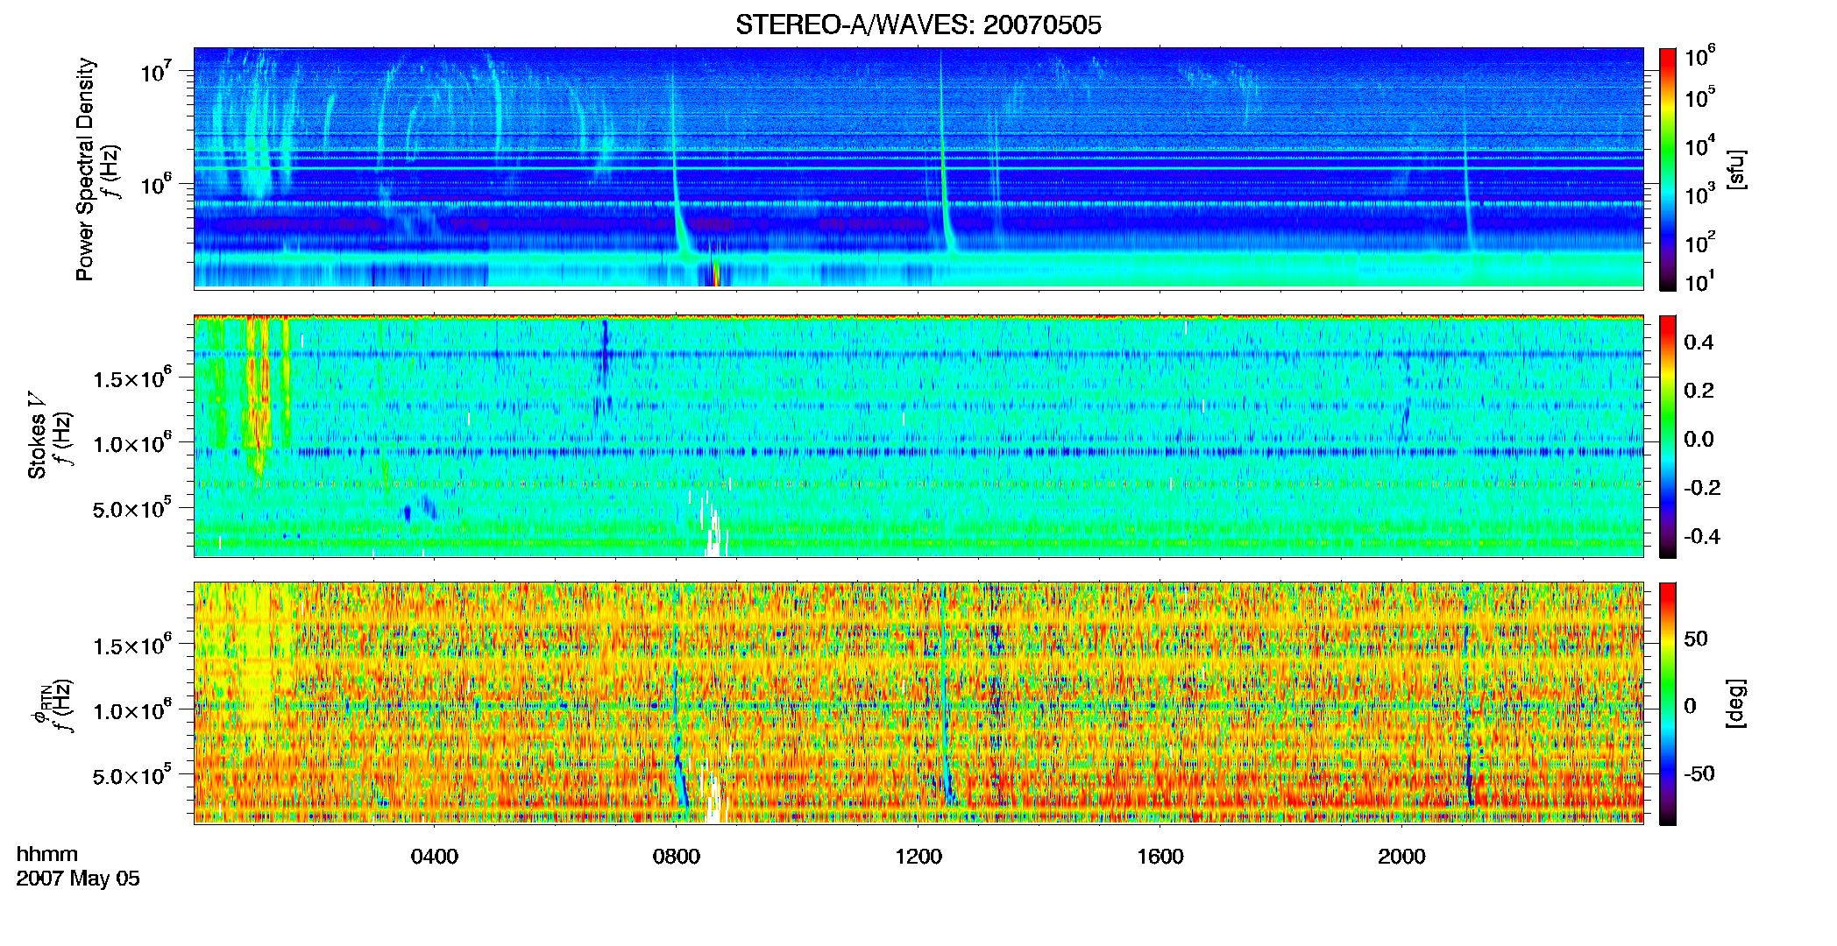1837x946 pixels.
Task: Click the -50 value on degrees color bar
Action: pos(1699,773)
